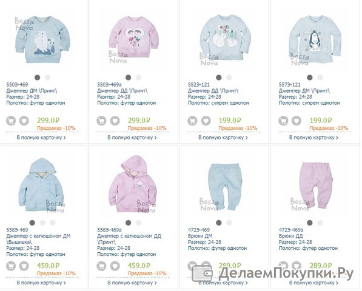Switch to second photo of pants 472Э-469а
The height and width of the screenshot is (291, 362).
click(x=320, y=222)
